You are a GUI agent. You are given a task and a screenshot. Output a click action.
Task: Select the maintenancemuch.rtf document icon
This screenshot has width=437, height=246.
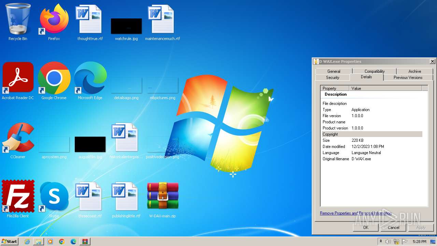pyautogui.click(x=163, y=22)
